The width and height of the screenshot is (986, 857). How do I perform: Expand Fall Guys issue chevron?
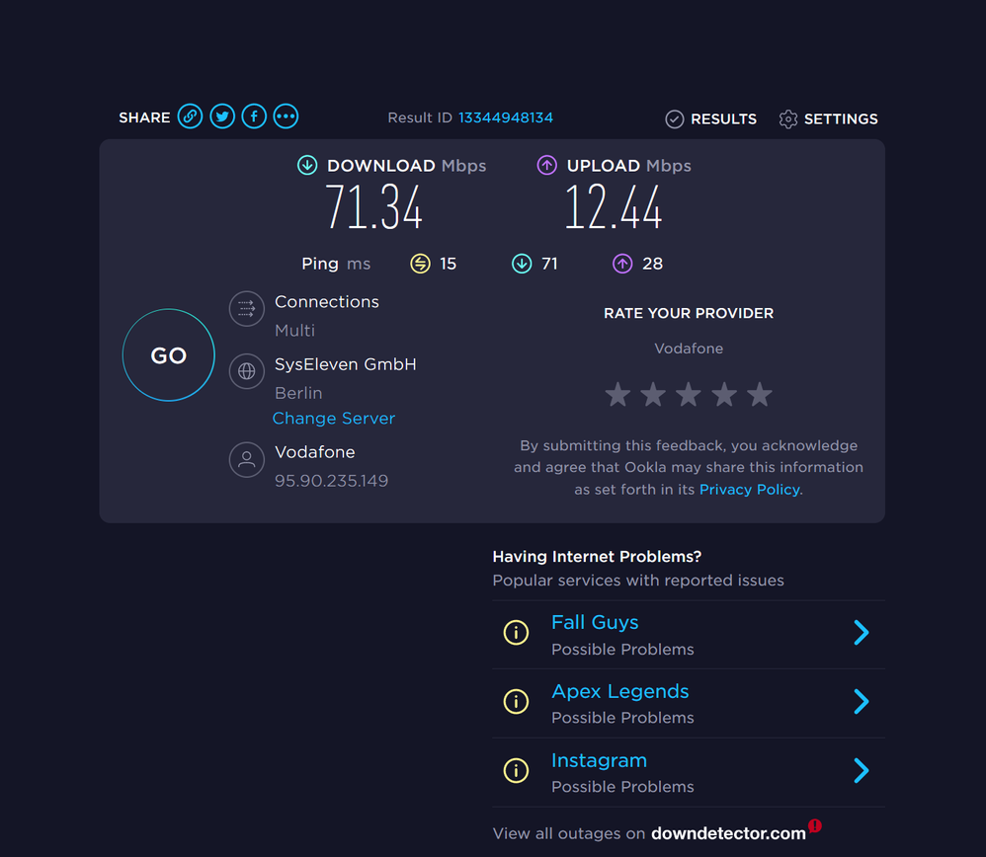tap(861, 633)
